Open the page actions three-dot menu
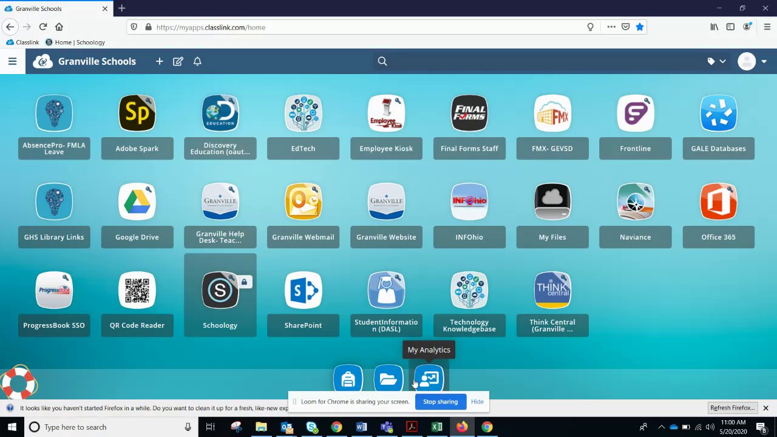Viewport: 777px width, 437px height. 611,27
